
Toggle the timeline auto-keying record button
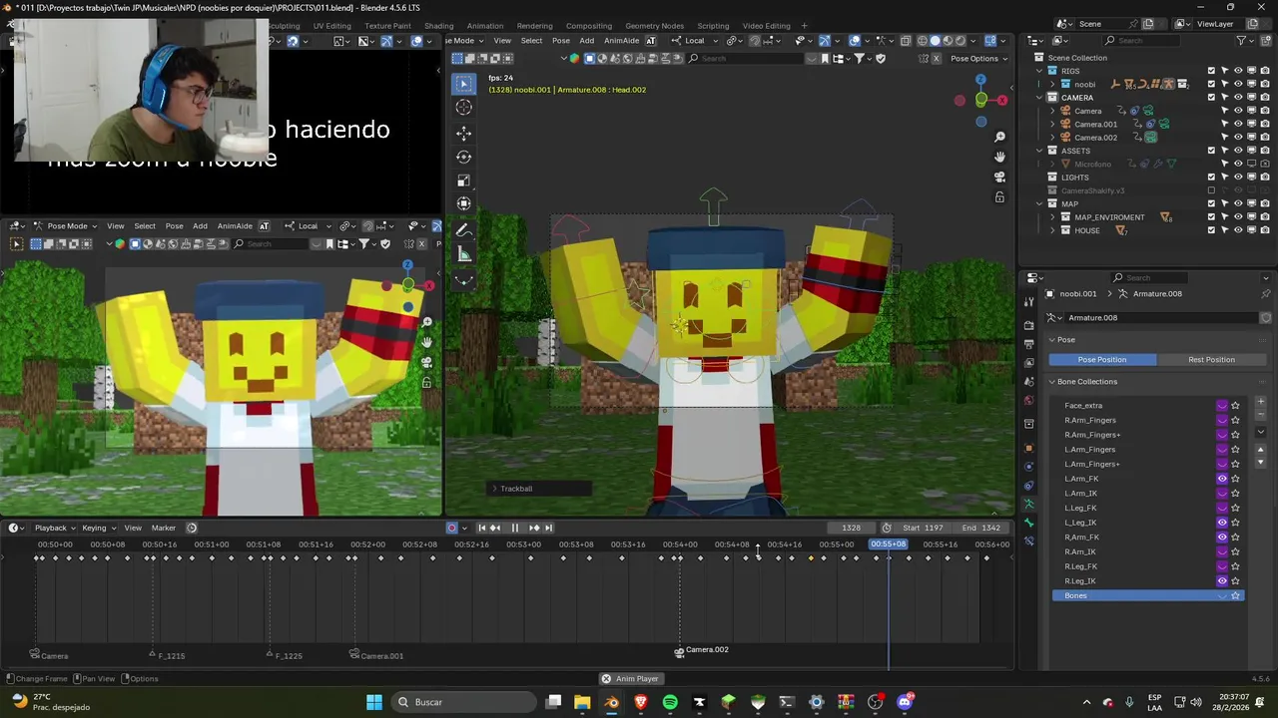click(x=452, y=528)
